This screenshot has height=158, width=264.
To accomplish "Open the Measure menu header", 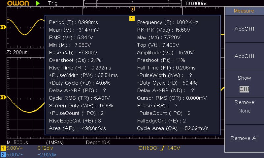I will click(x=244, y=11).
